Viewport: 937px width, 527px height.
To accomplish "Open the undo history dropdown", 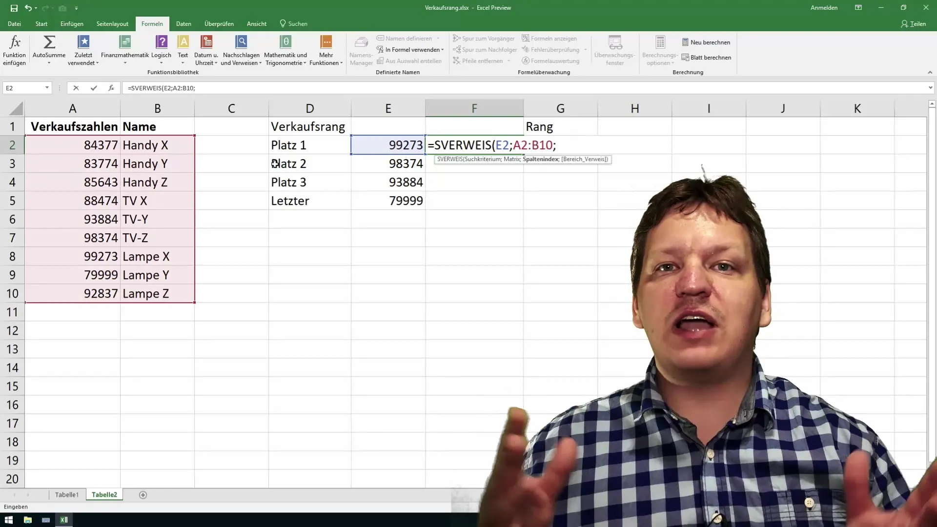I will (36, 8).
